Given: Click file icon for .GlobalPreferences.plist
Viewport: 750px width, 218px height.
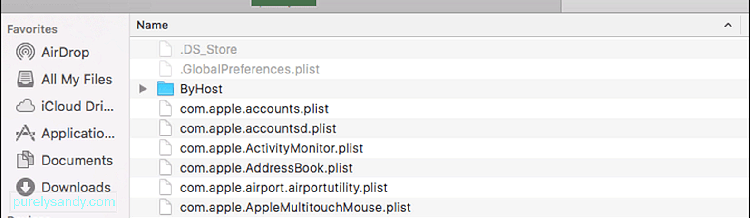Looking at the screenshot, I should 165,69.
